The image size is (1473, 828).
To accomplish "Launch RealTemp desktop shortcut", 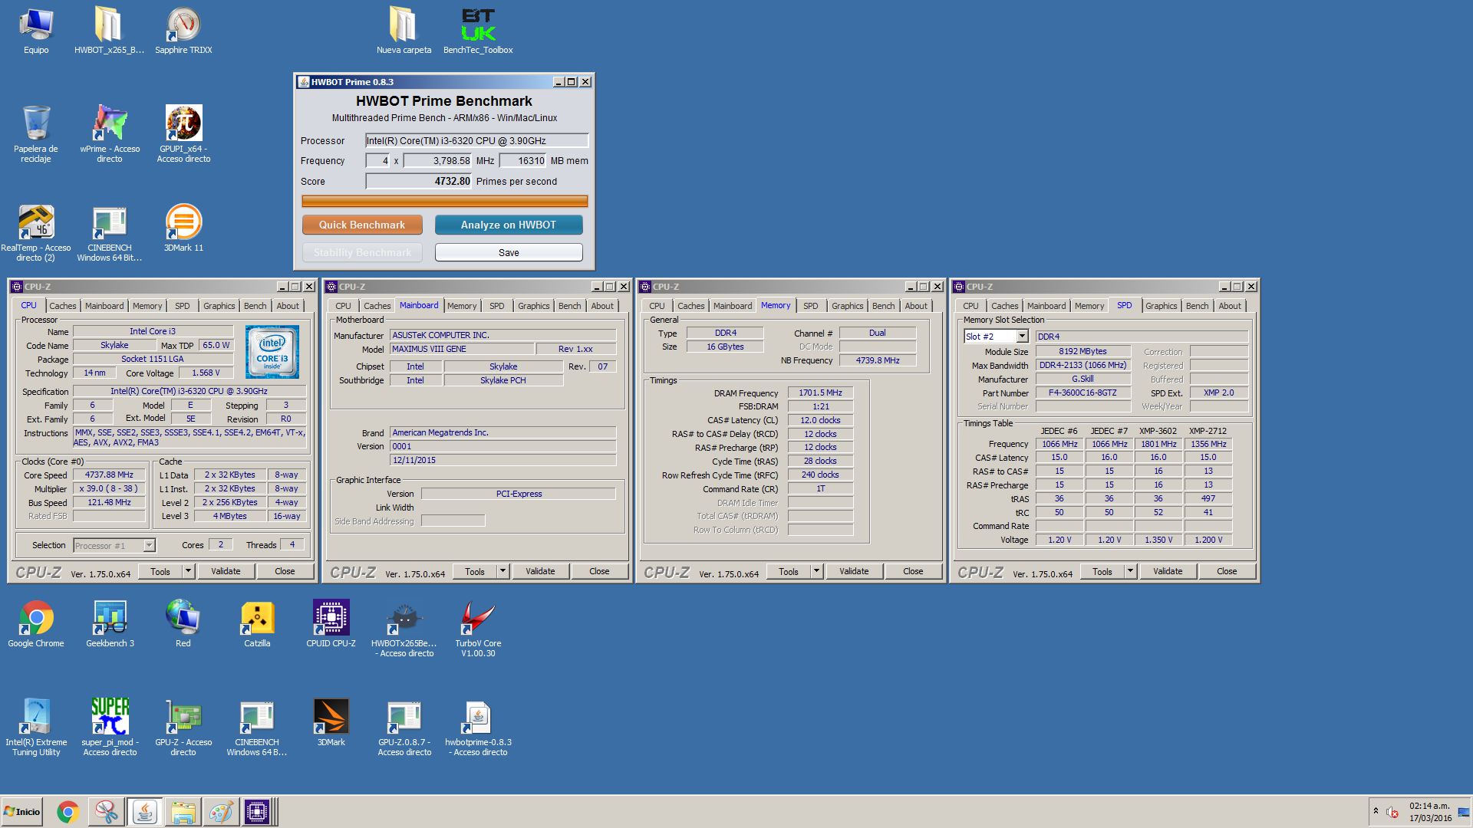I will tap(36, 232).
